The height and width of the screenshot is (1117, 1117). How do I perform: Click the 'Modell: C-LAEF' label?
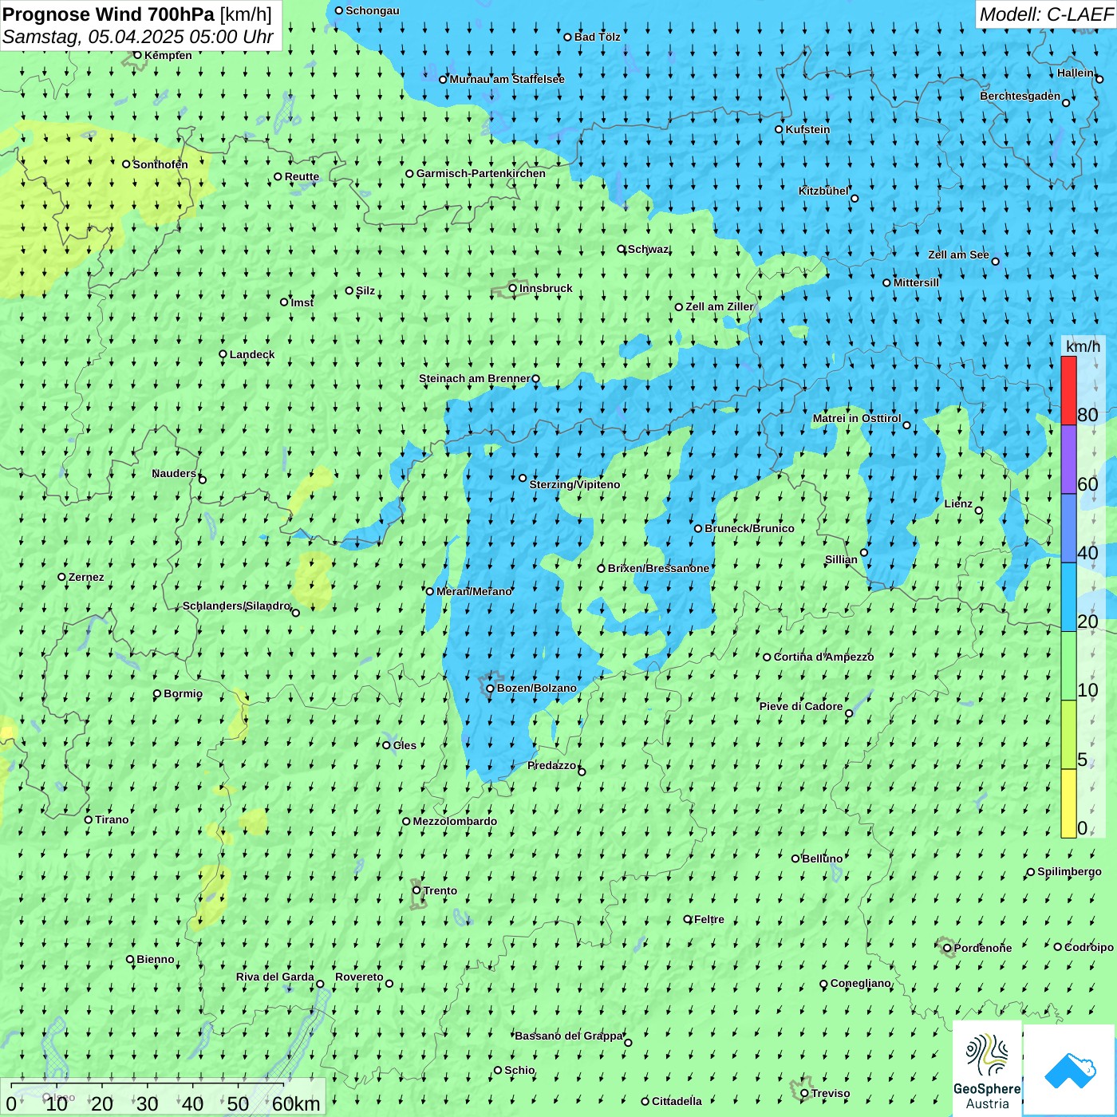(1045, 14)
